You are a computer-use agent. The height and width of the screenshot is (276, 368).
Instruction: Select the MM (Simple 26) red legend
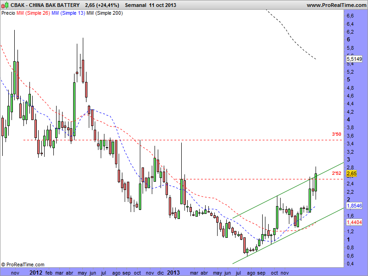(x=33, y=13)
